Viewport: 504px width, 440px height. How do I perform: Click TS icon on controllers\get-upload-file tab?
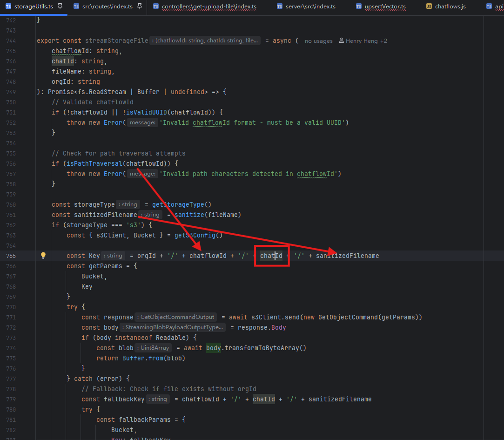coord(155,7)
